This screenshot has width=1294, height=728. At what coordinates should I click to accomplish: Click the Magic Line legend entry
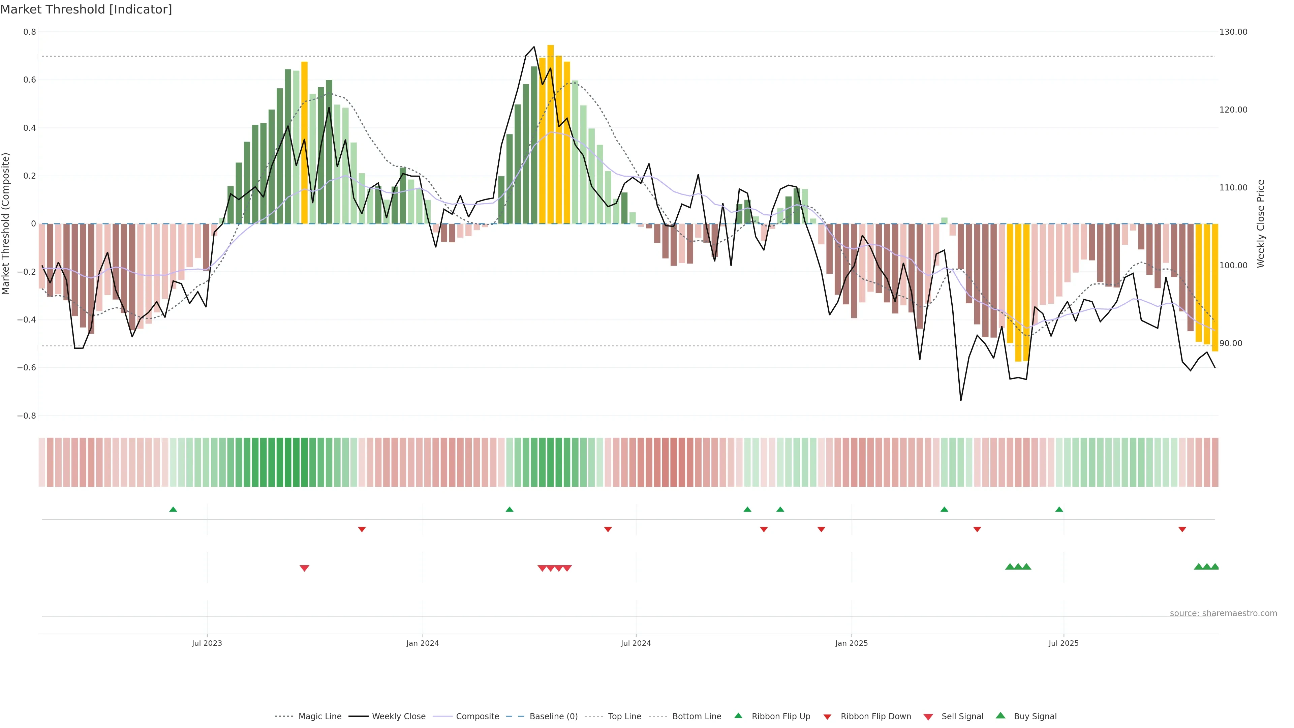tap(319, 717)
